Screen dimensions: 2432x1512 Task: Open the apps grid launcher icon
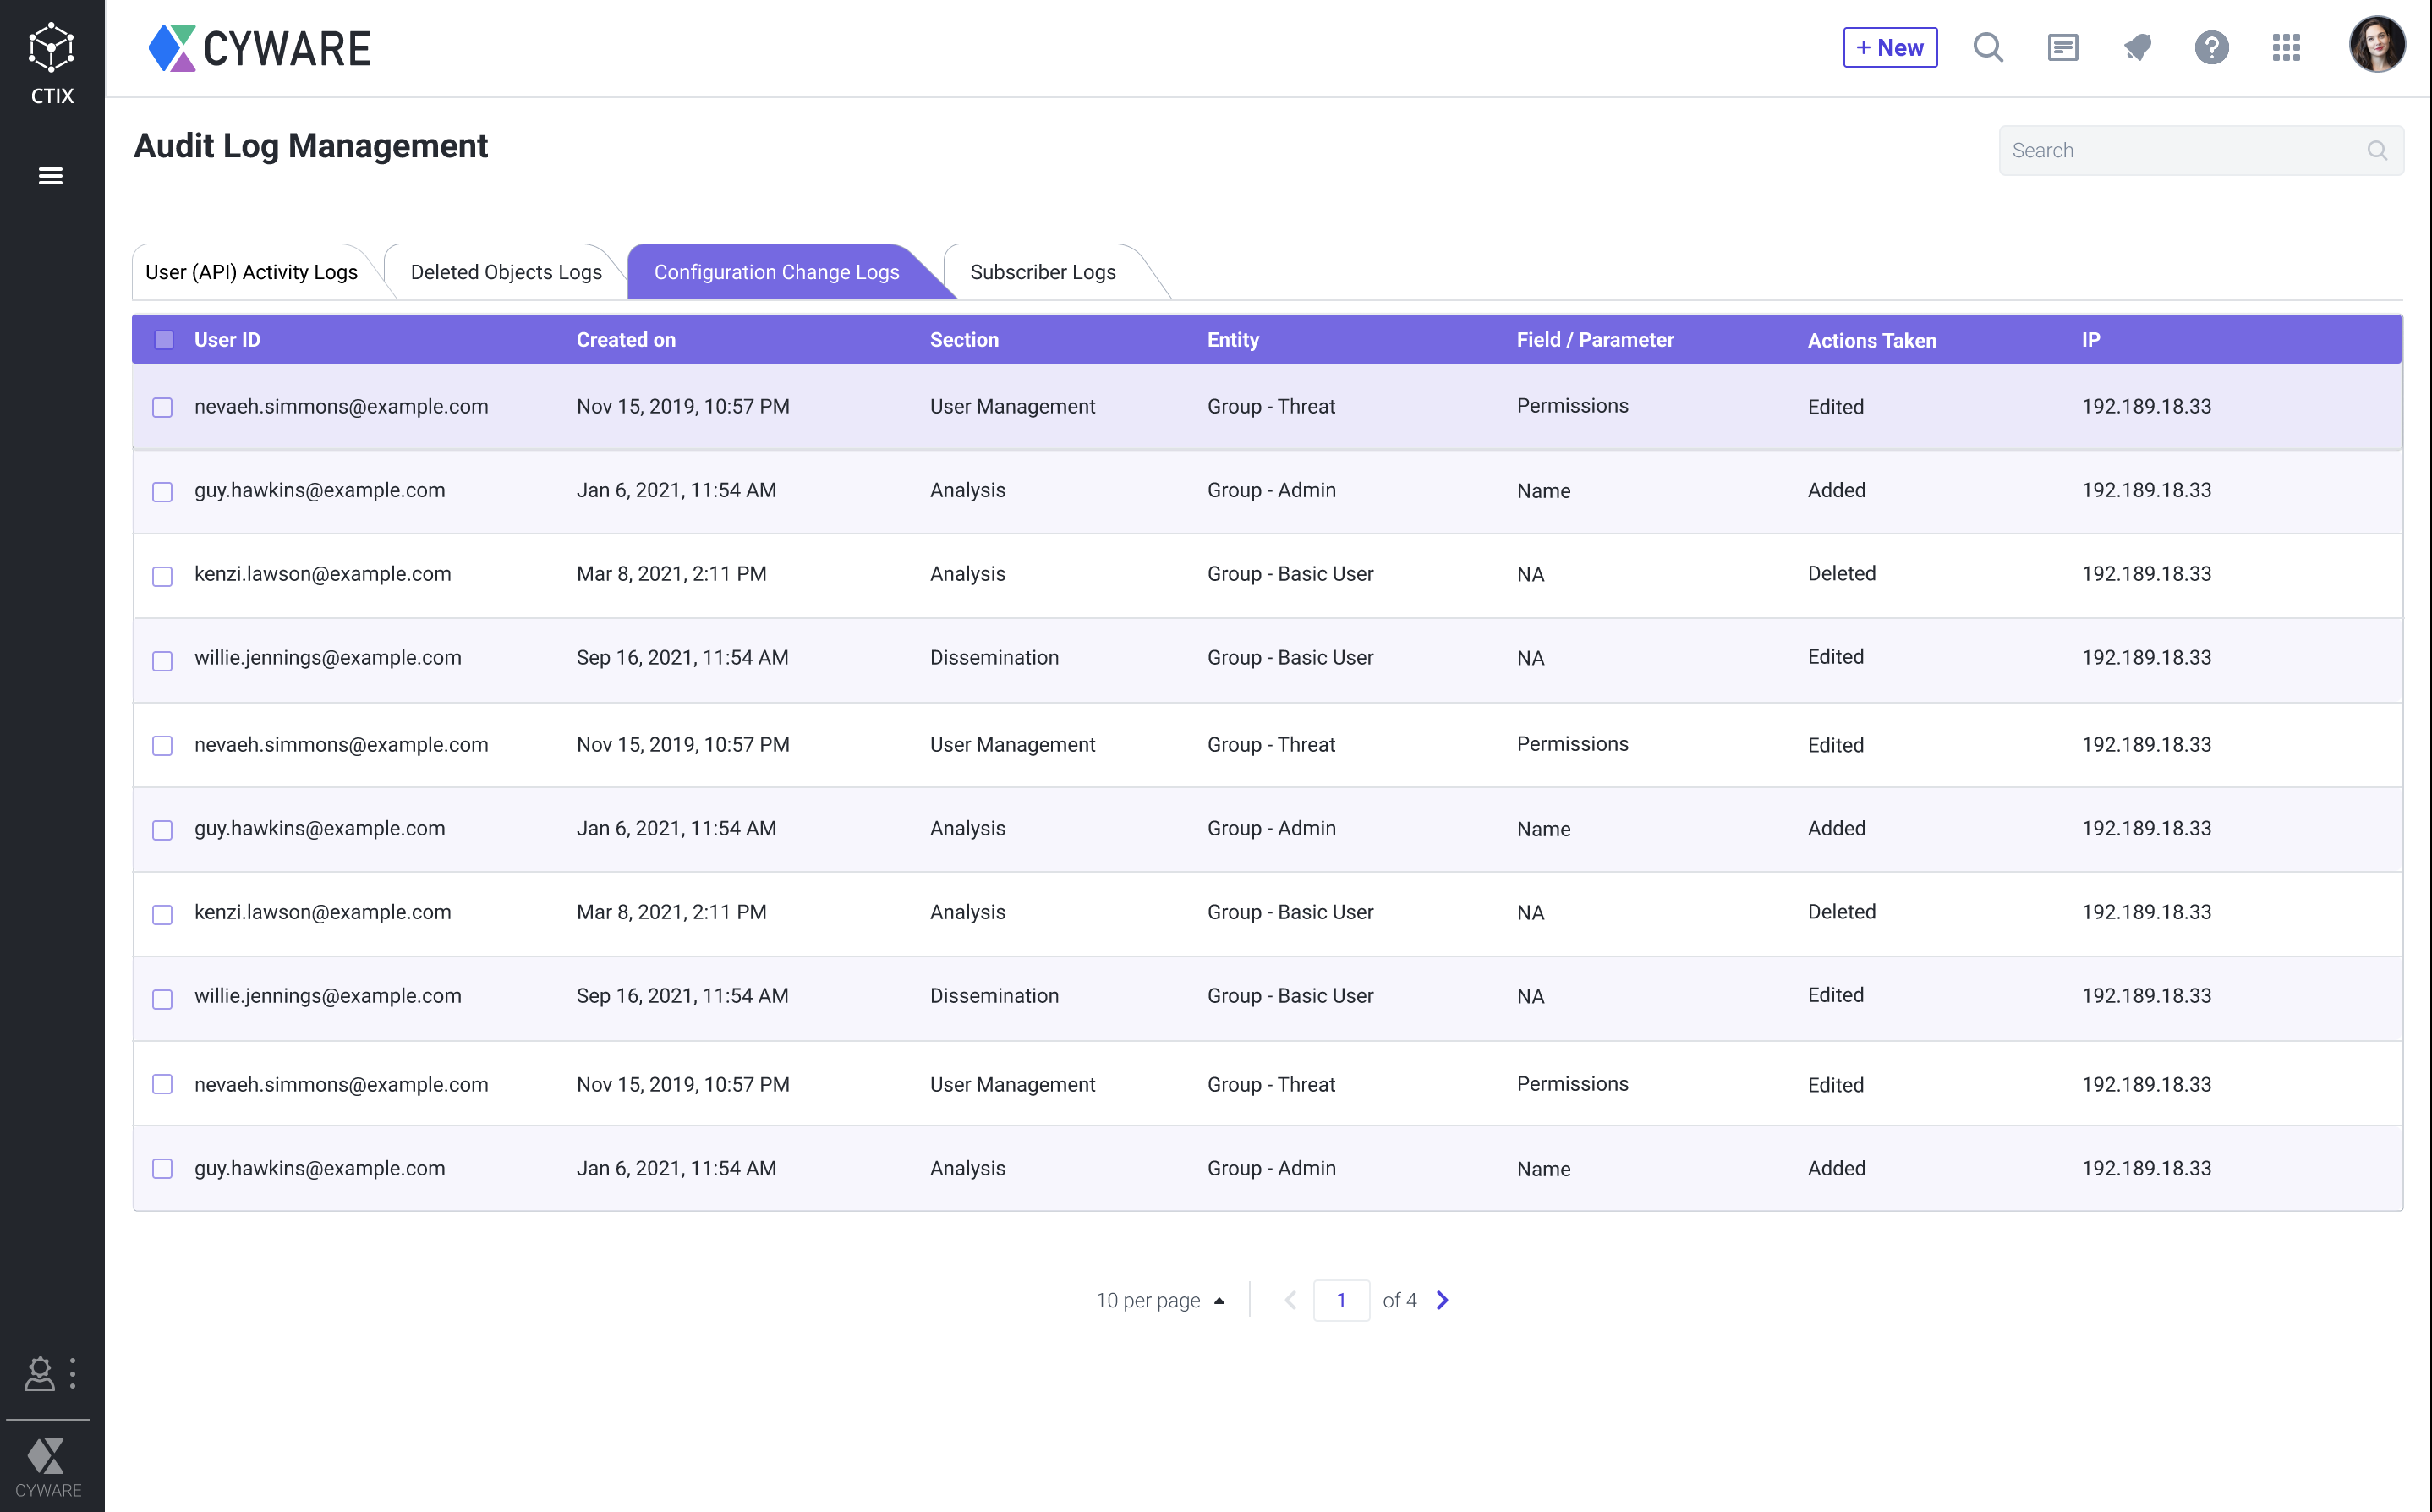point(2286,47)
